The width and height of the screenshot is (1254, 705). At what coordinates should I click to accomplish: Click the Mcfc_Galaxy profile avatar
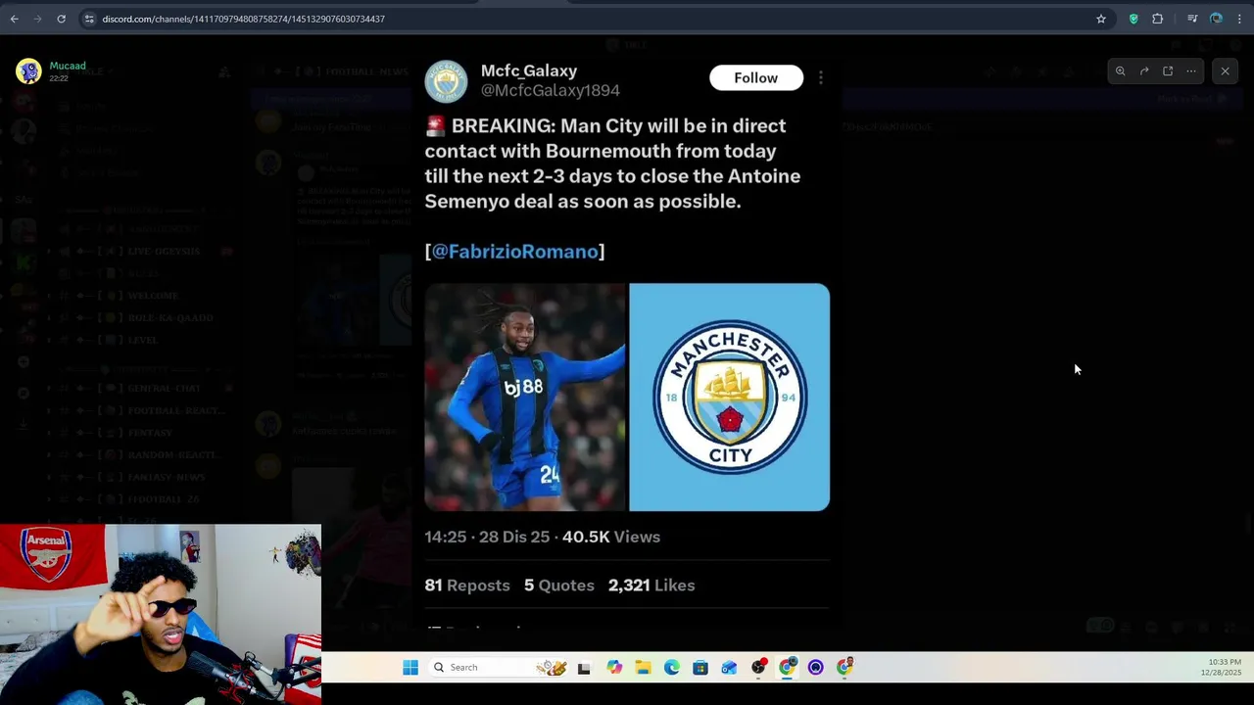pyautogui.click(x=446, y=81)
